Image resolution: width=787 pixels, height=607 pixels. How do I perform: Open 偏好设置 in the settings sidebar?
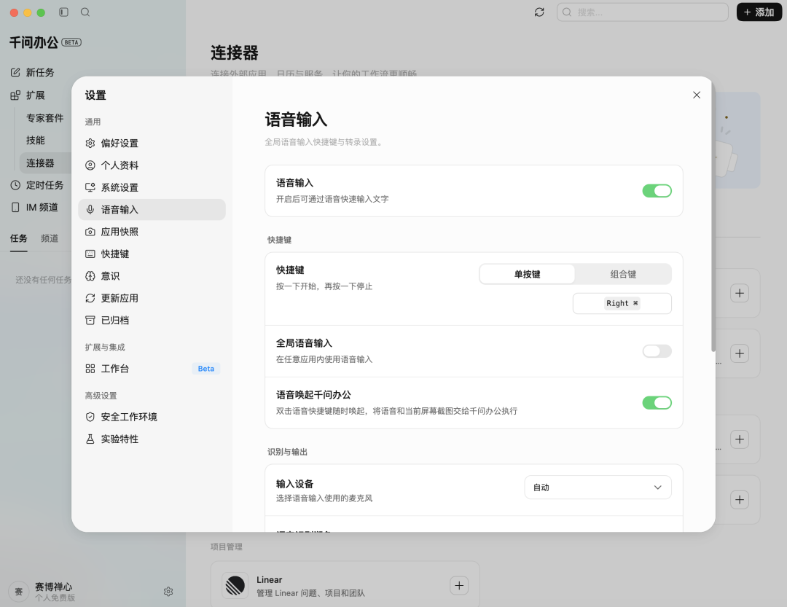click(152, 143)
